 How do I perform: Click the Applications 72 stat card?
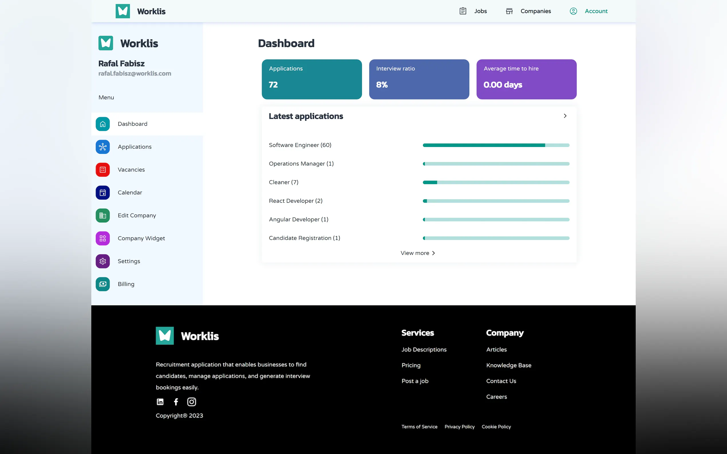(x=312, y=79)
